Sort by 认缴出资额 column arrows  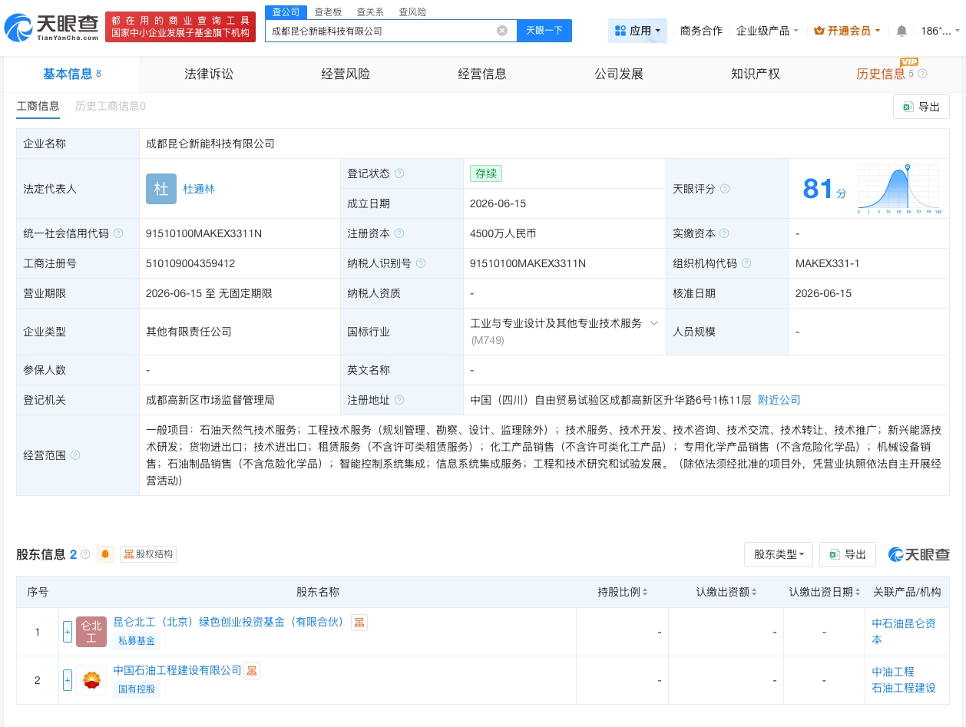754,592
